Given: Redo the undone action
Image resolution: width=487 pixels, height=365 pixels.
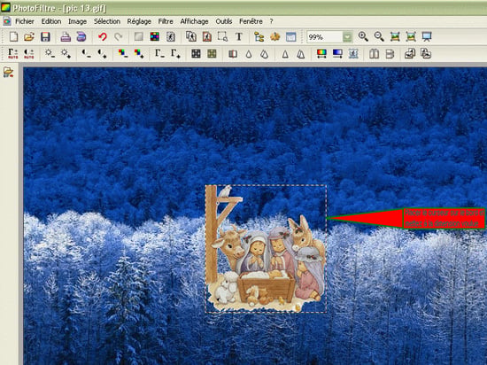Looking at the screenshot, I should [x=119, y=37].
